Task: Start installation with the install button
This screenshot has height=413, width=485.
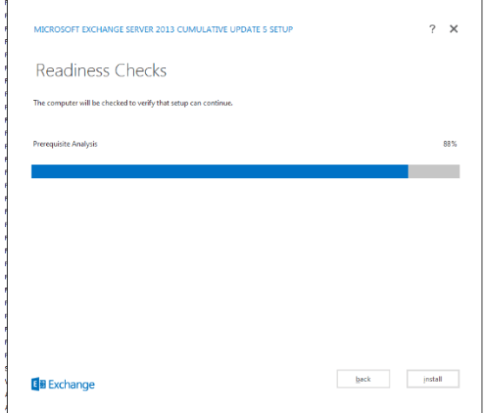Action: pyautogui.click(x=433, y=379)
